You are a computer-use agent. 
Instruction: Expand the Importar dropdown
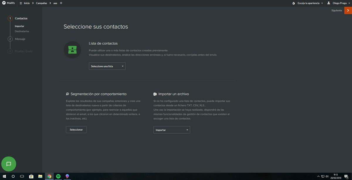click(x=171, y=129)
